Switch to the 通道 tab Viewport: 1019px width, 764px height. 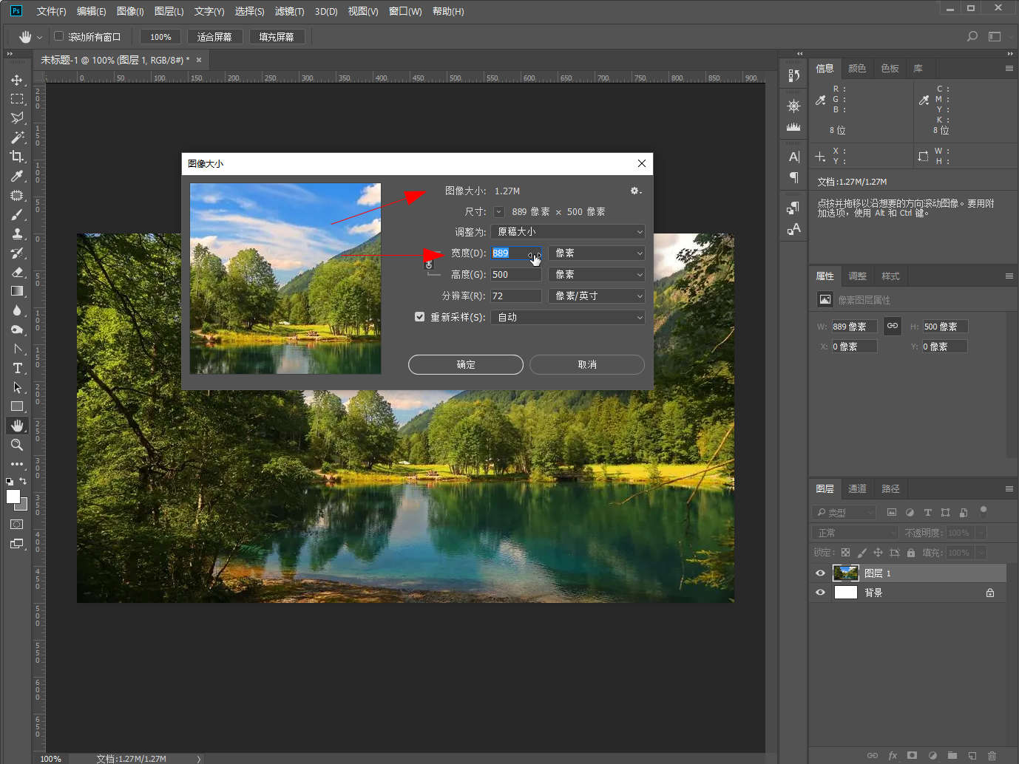pos(857,489)
